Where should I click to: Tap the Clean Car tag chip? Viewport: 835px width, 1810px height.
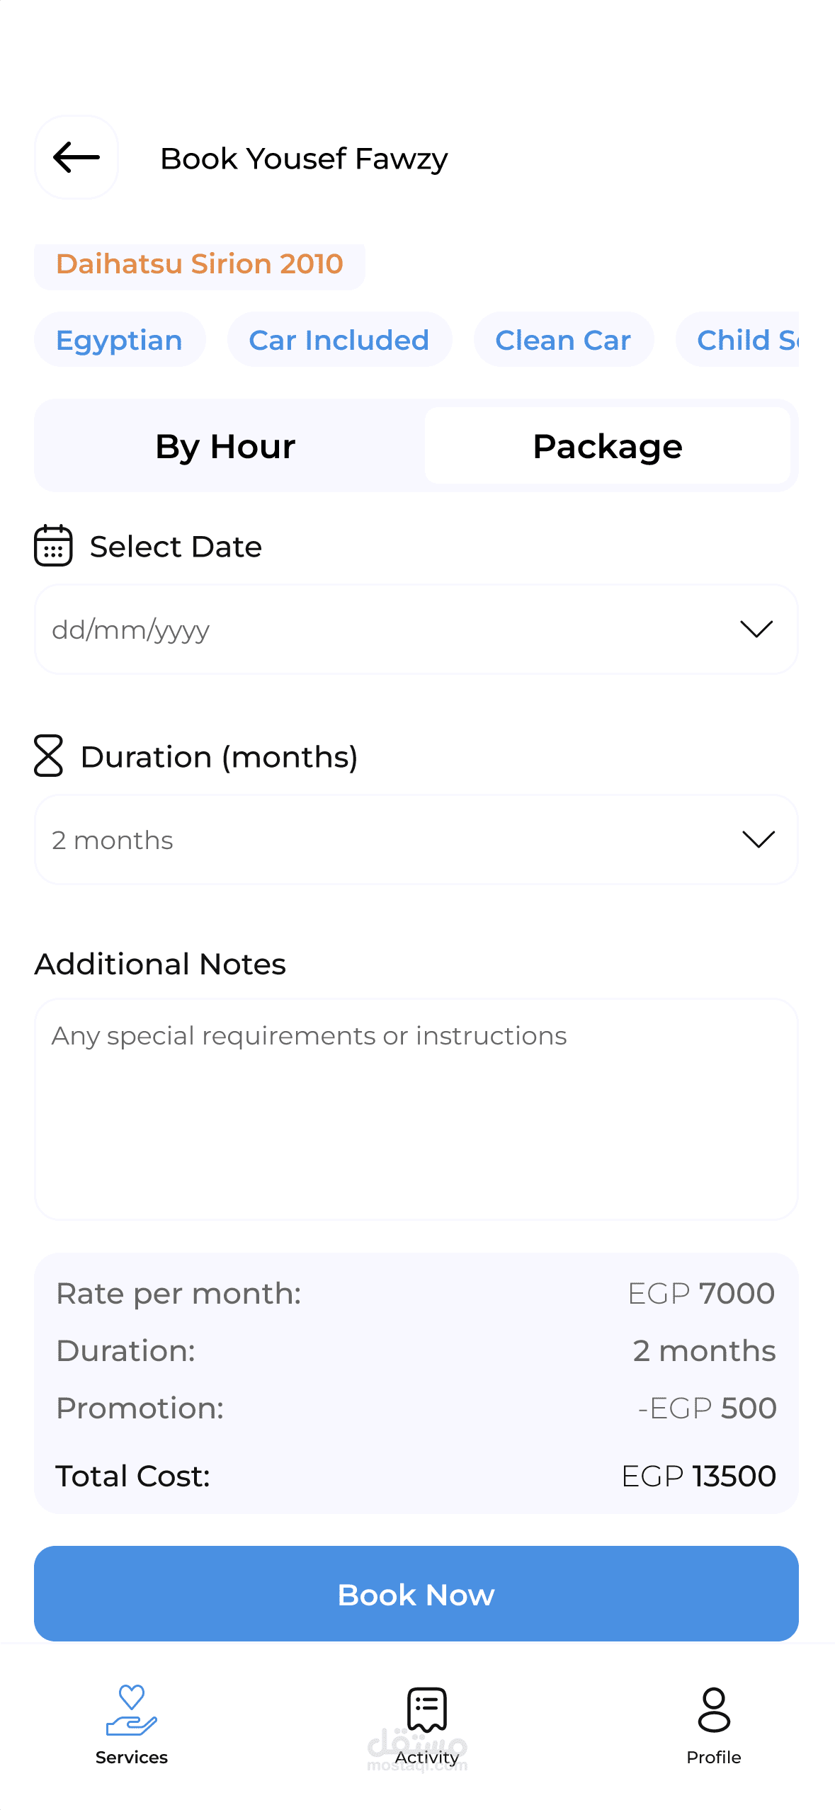click(563, 340)
